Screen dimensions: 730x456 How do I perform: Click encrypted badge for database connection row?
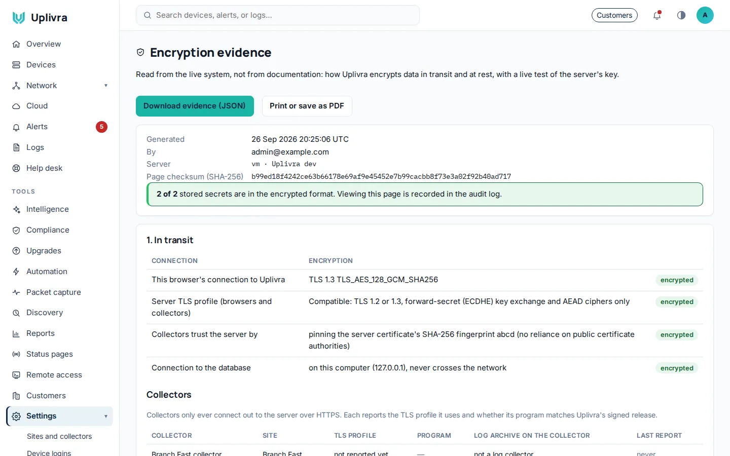(x=677, y=368)
